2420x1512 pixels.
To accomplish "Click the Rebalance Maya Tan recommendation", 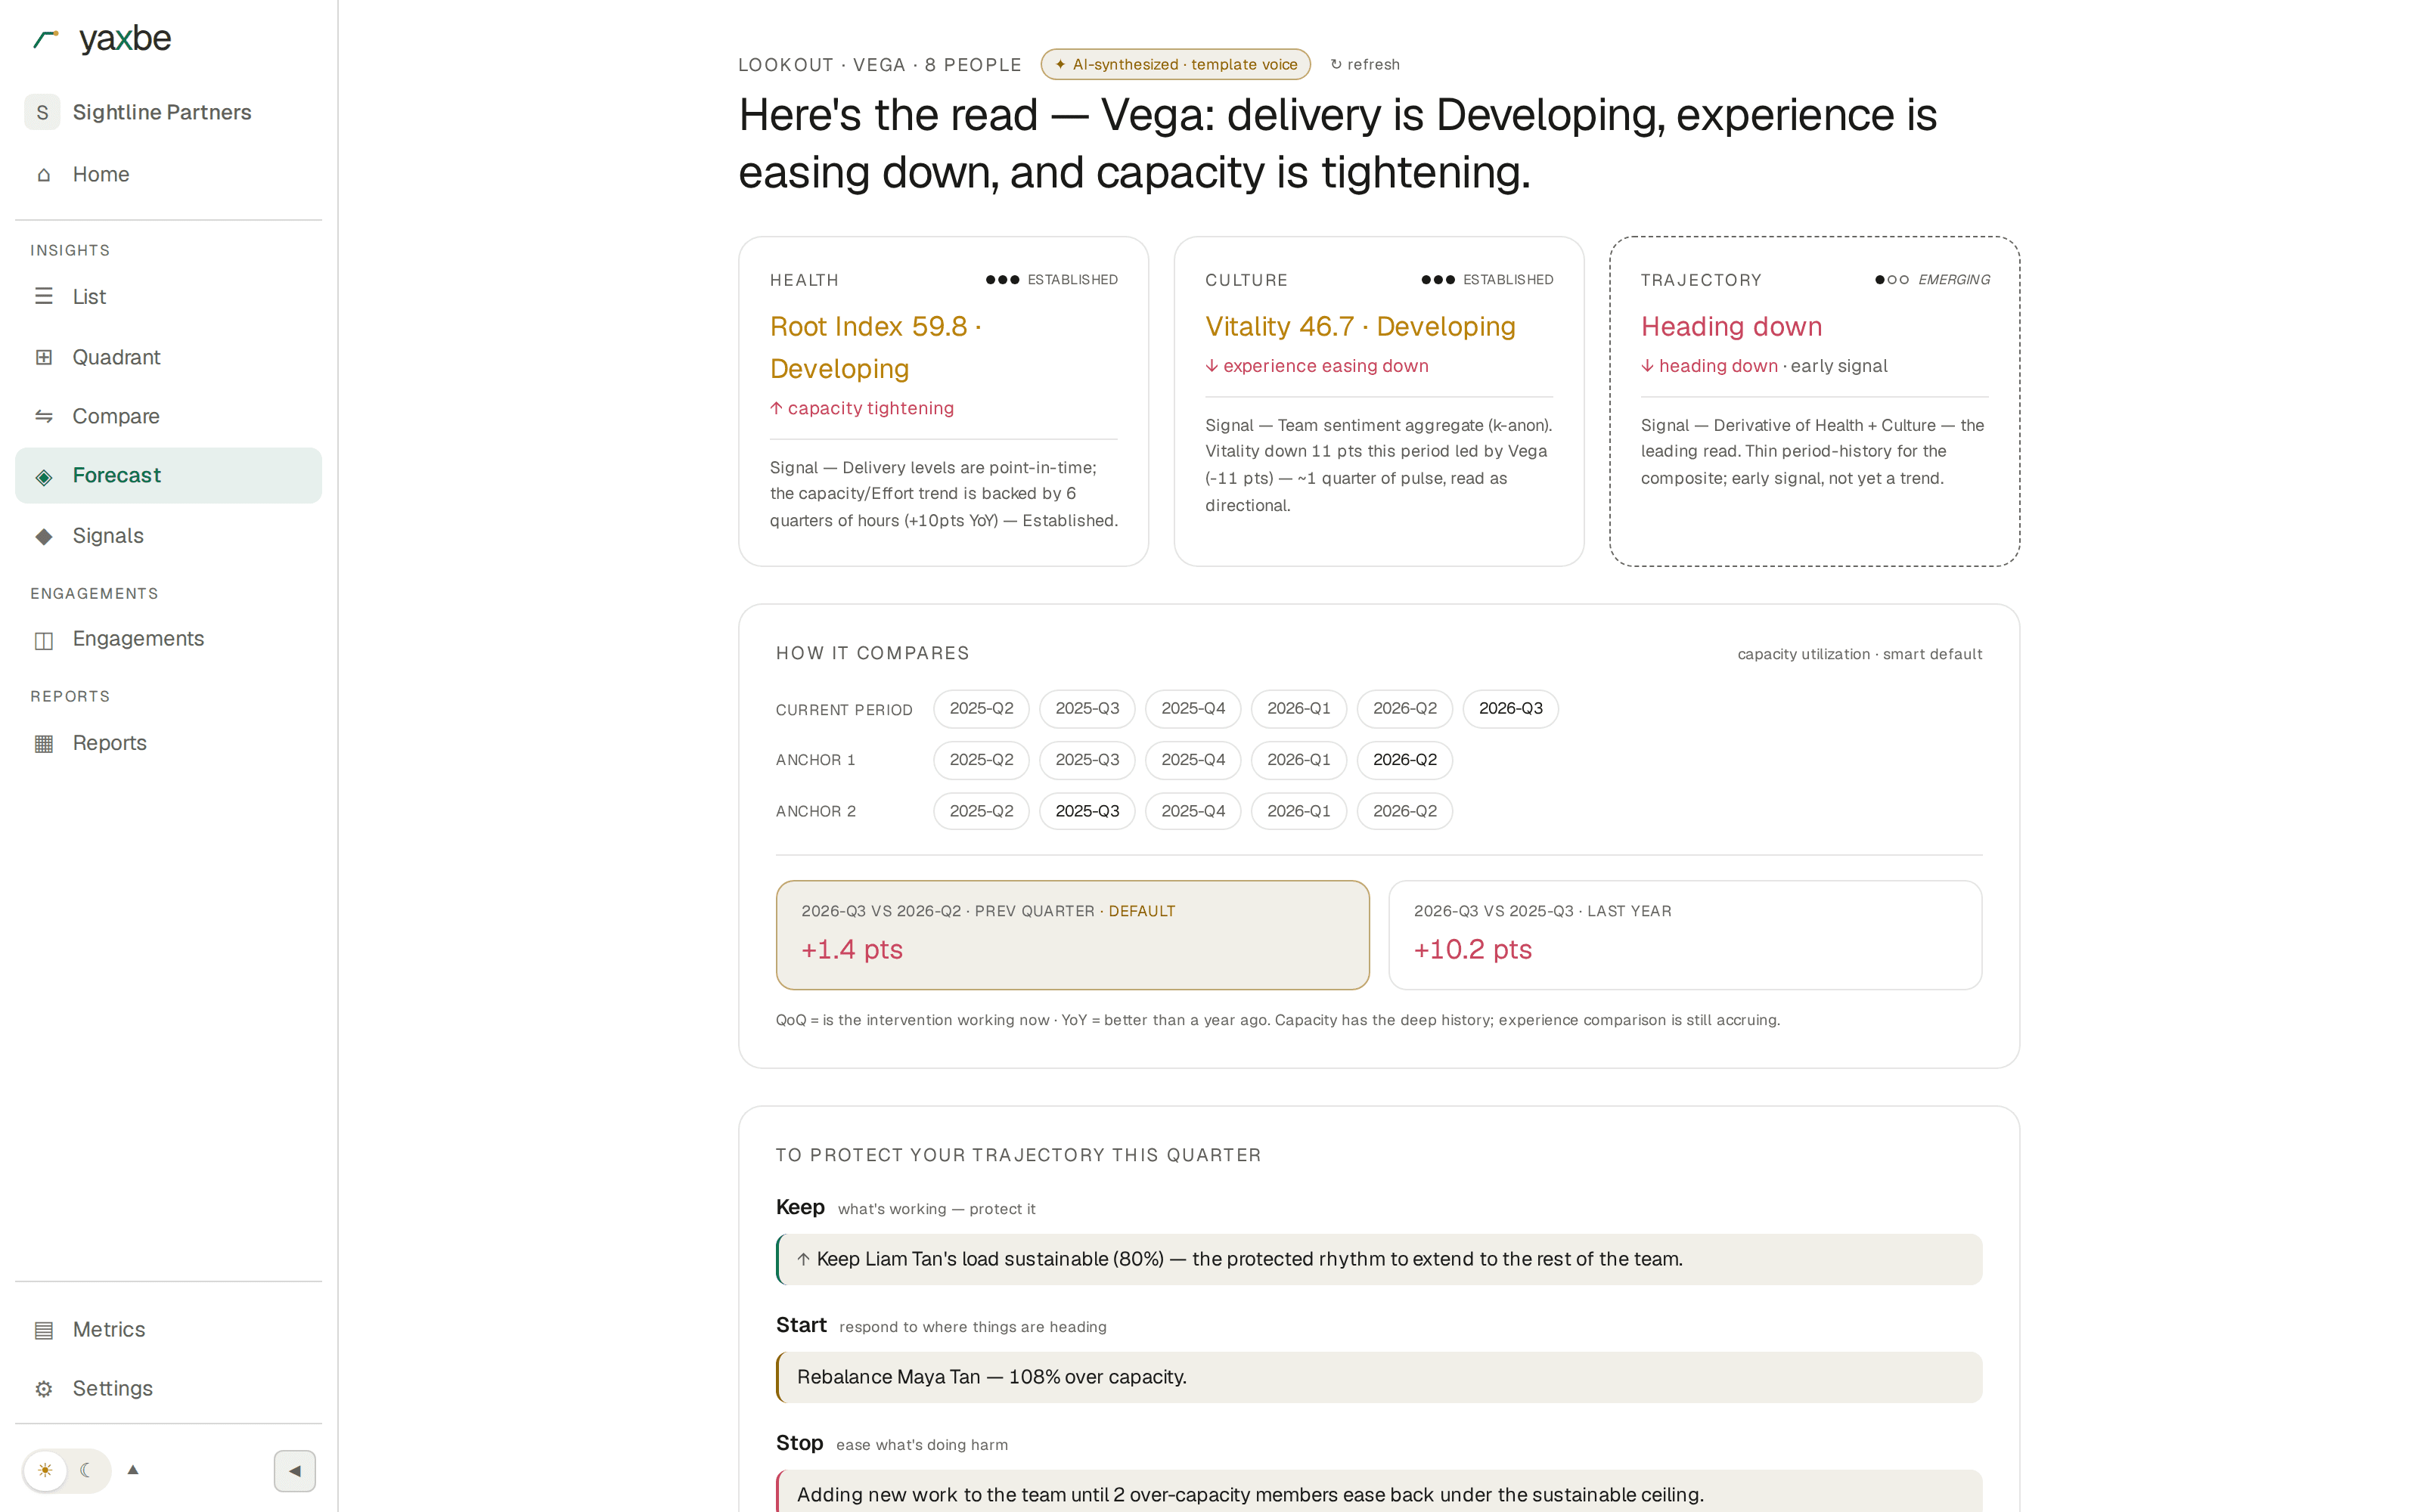I will pos(1379,1377).
